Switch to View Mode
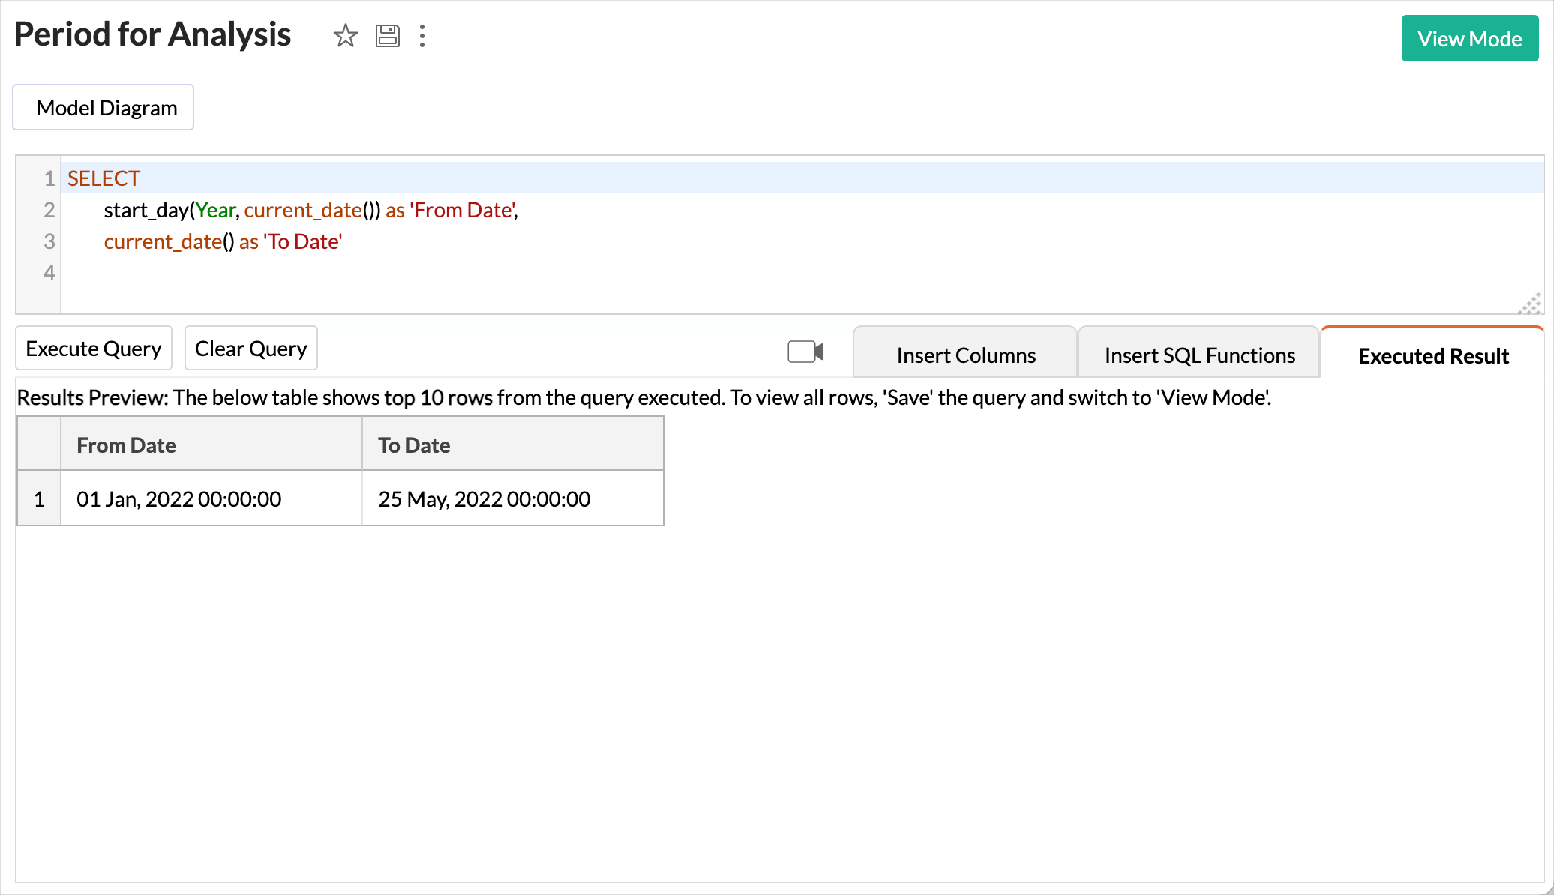Viewport: 1554px width, 895px height. pos(1469,38)
